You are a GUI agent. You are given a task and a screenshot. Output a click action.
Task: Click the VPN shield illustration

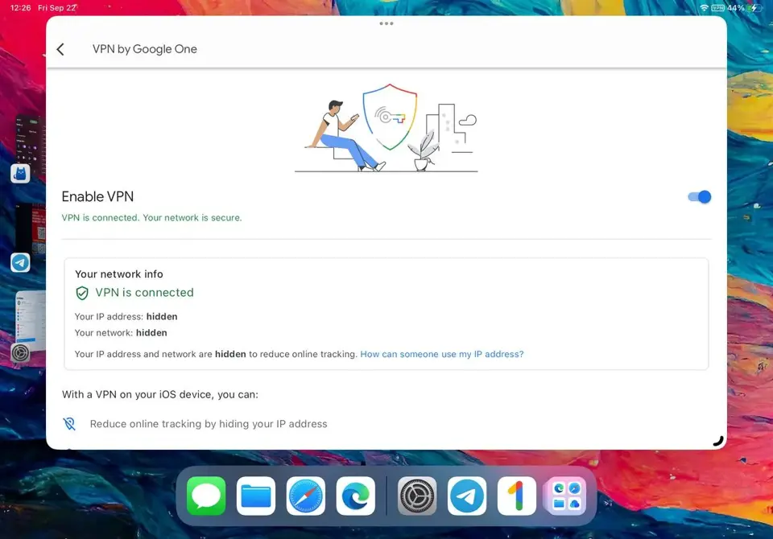pyautogui.click(x=390, y=117)
